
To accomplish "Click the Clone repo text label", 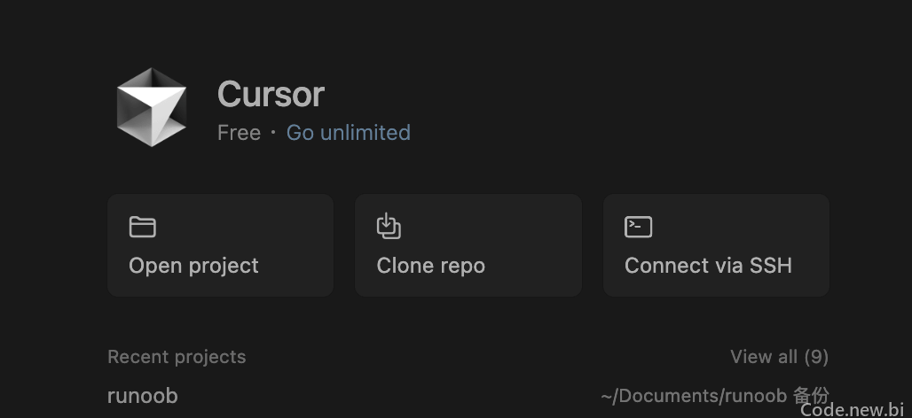I will [431, 266].
